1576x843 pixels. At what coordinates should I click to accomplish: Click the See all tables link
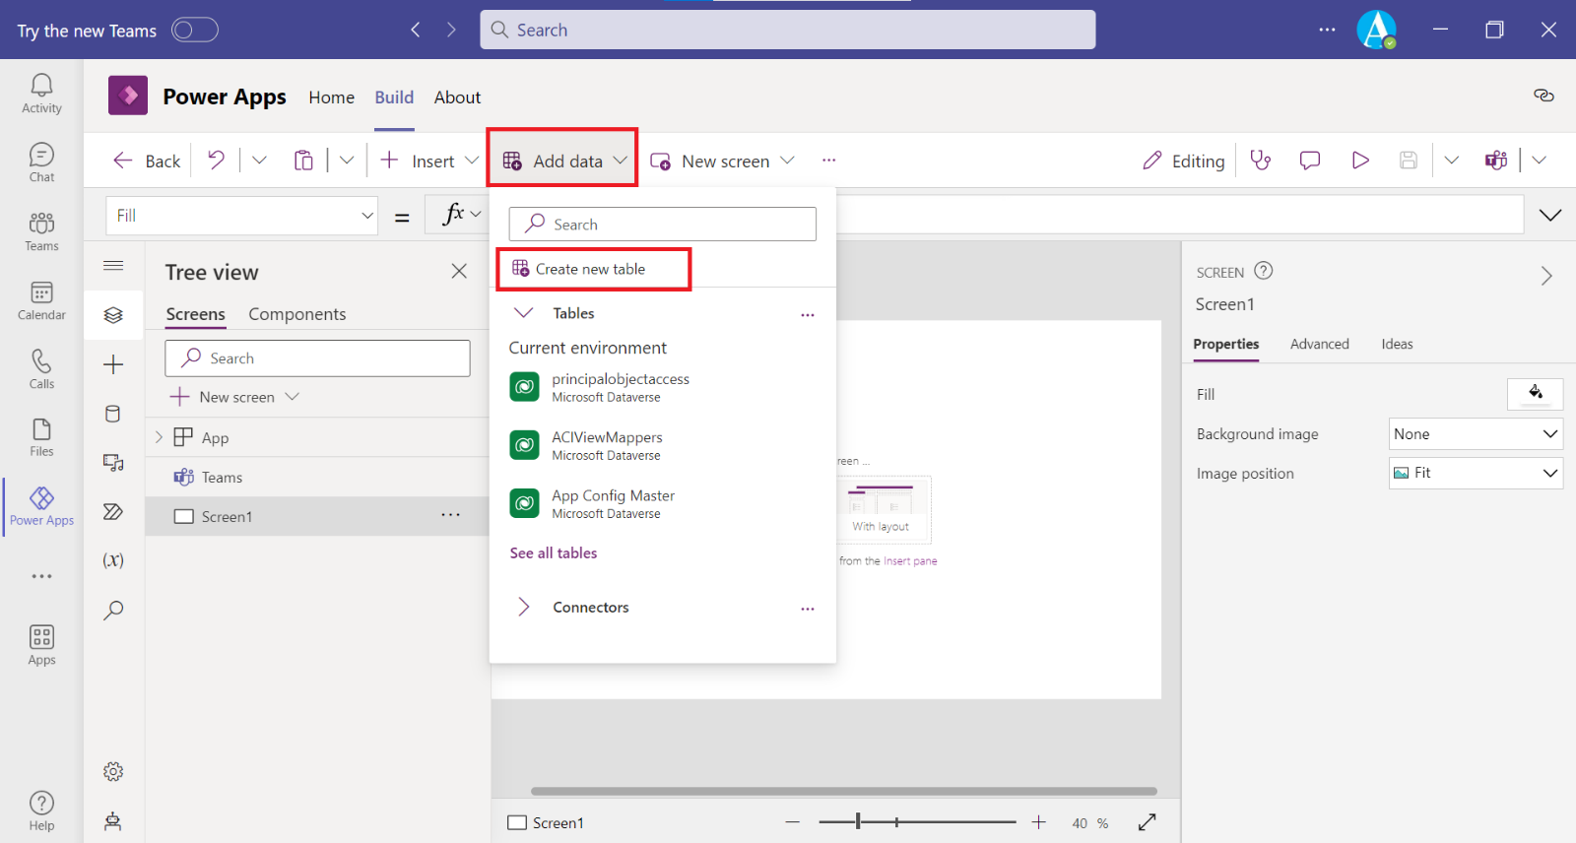[554, 553]
